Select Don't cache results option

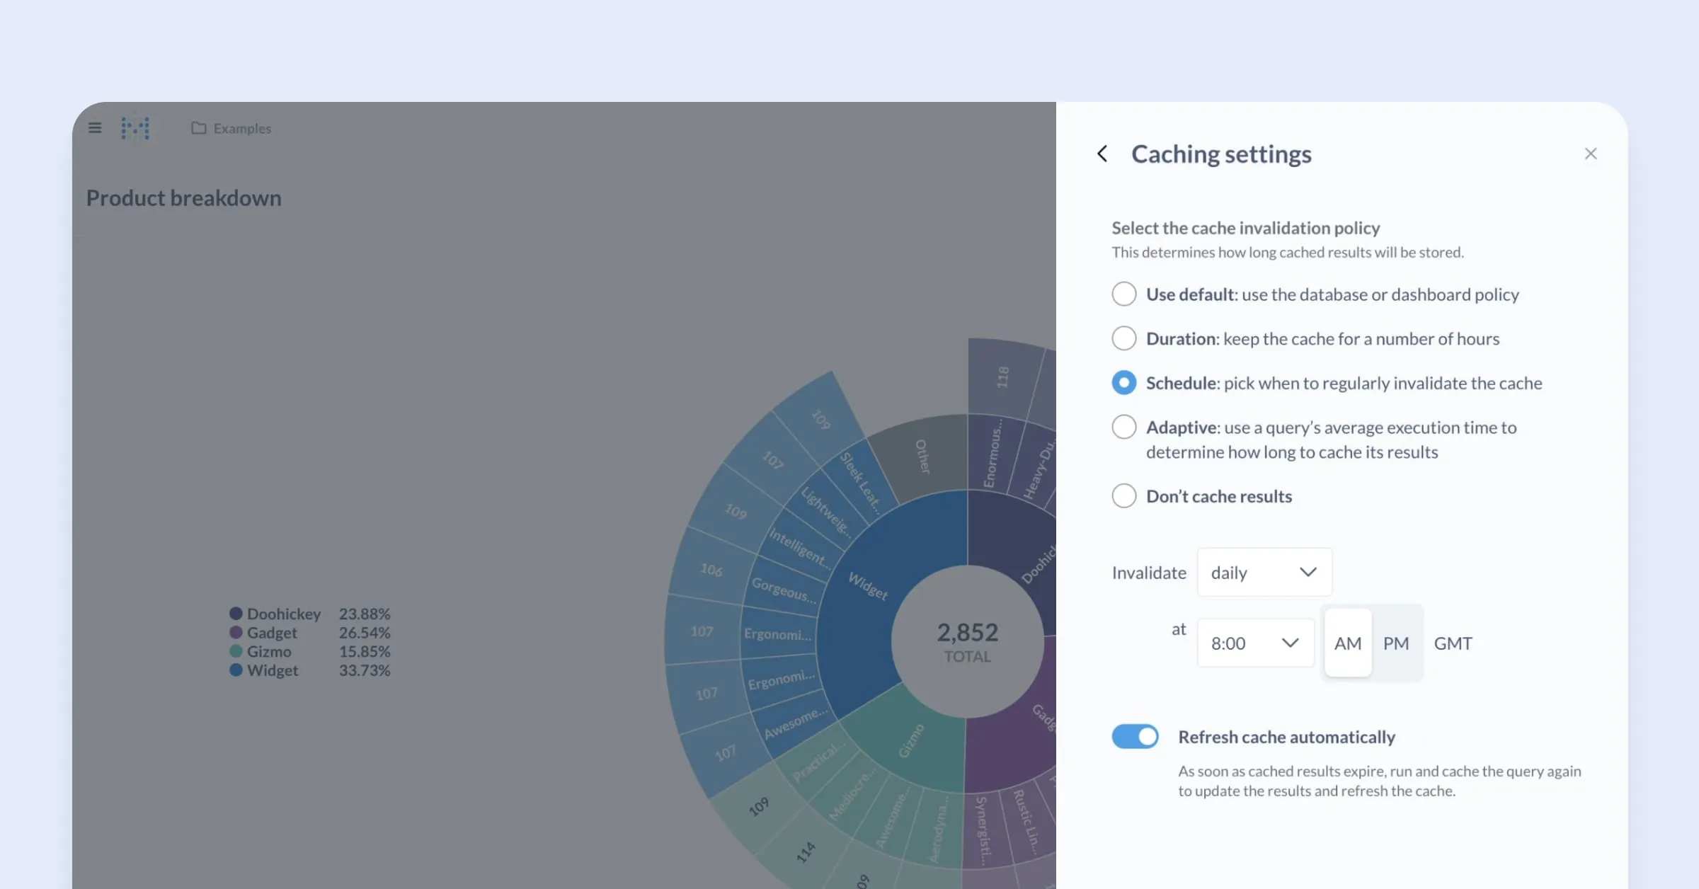1123,495
